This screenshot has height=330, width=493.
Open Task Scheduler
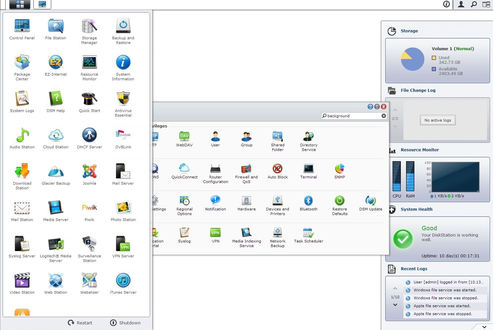[309, 235]
